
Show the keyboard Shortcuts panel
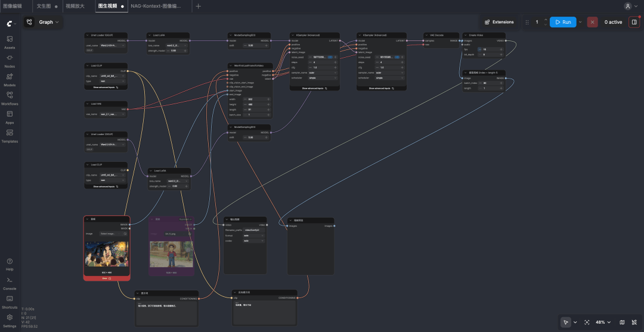coord(10,302)
